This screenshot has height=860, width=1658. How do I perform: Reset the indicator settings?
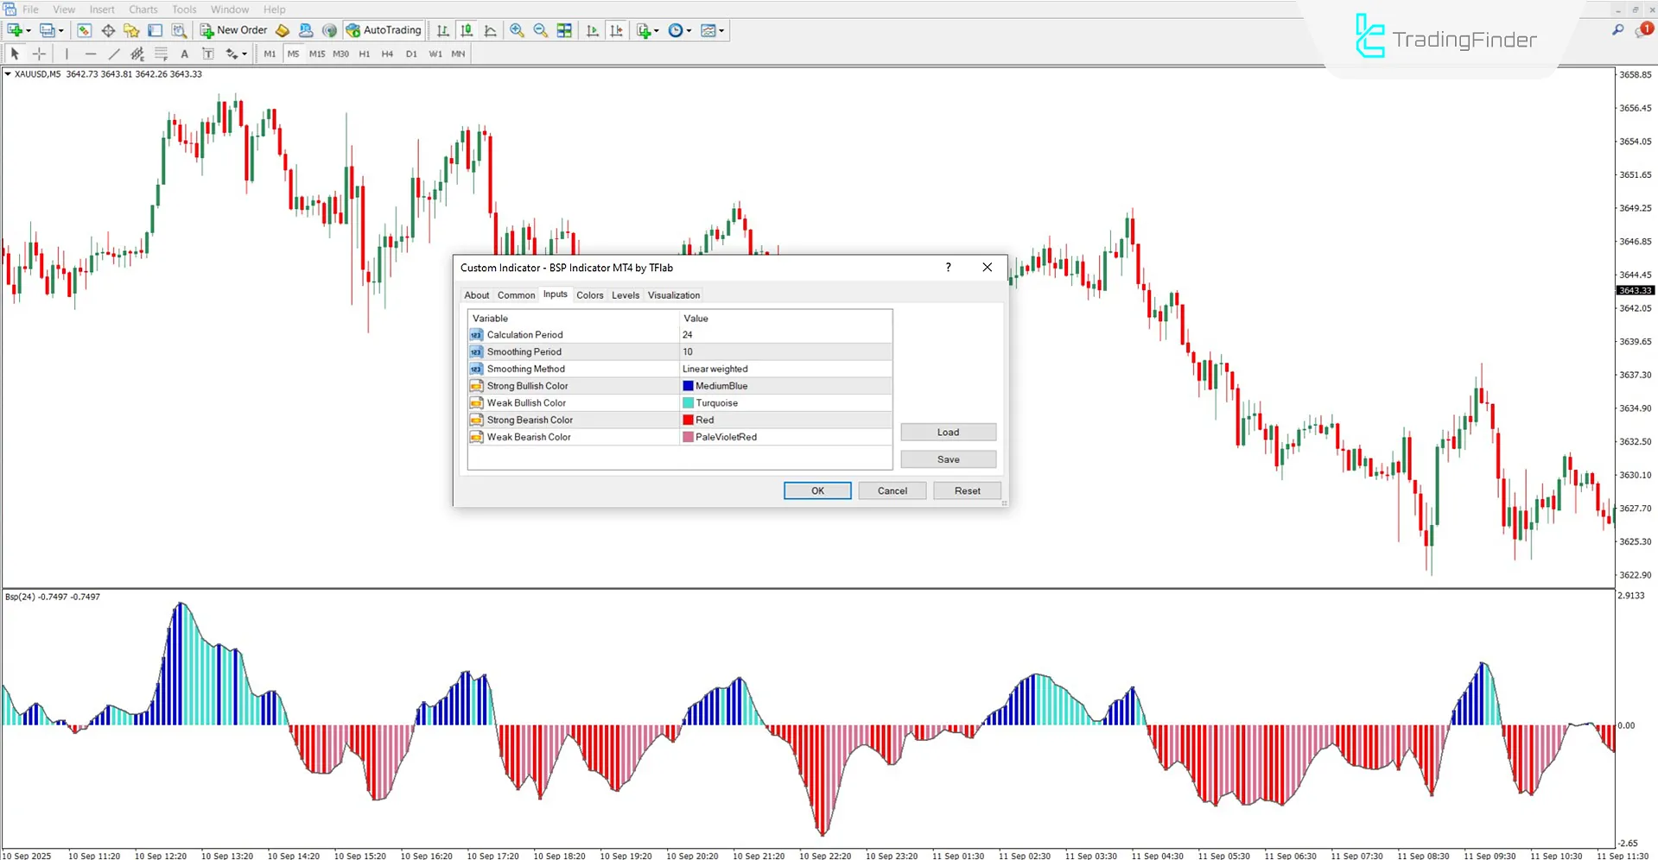967,490
